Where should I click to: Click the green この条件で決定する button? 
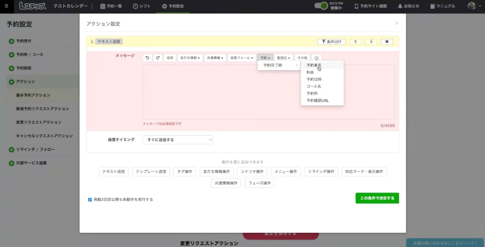pyautogui.click(x=377, y=198)
